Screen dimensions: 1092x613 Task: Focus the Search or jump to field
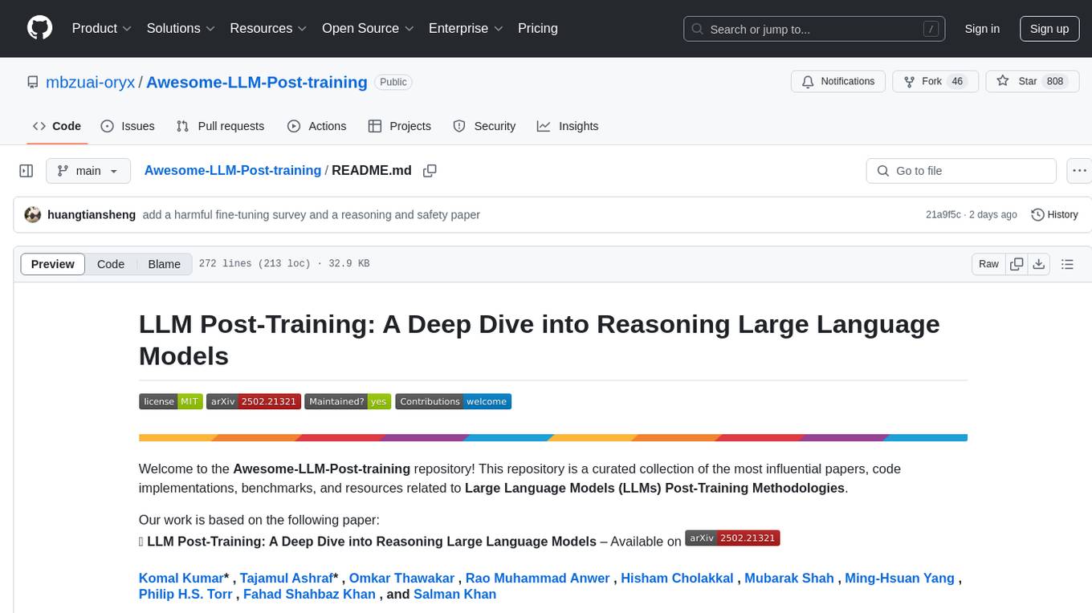[x=813, y=29]
